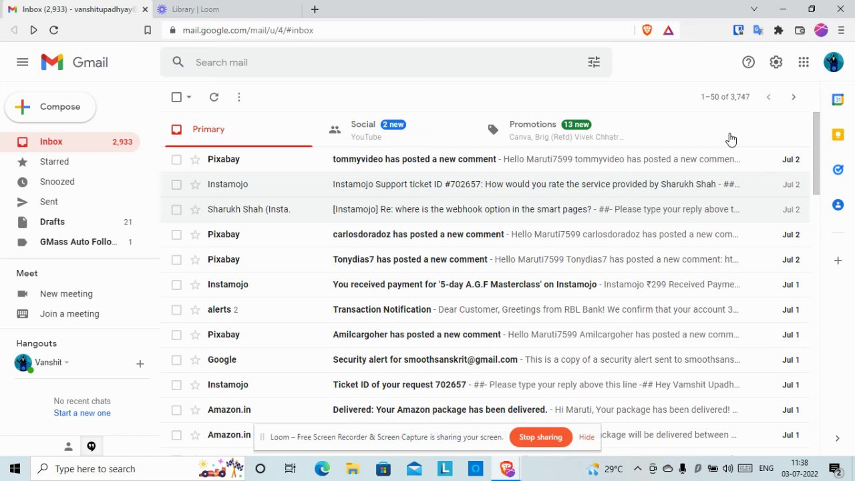Open Windows Start menu
Viewport: 855px width, 481px height.
(x=15, y=468)
